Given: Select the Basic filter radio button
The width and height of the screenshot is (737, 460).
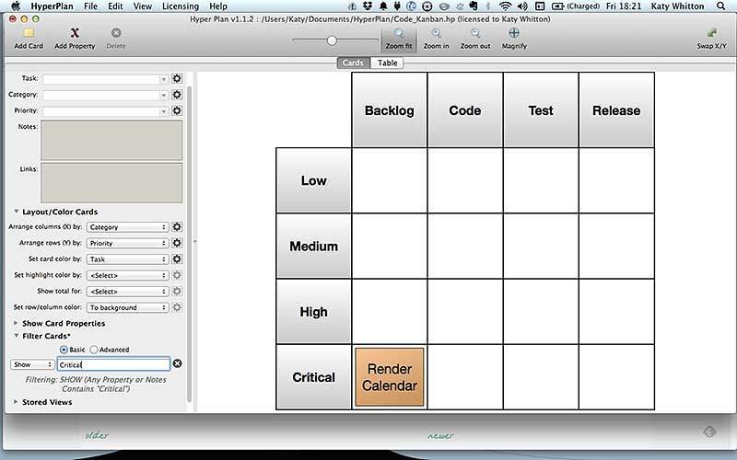Looking at the screenshot, I should point(64,350).
